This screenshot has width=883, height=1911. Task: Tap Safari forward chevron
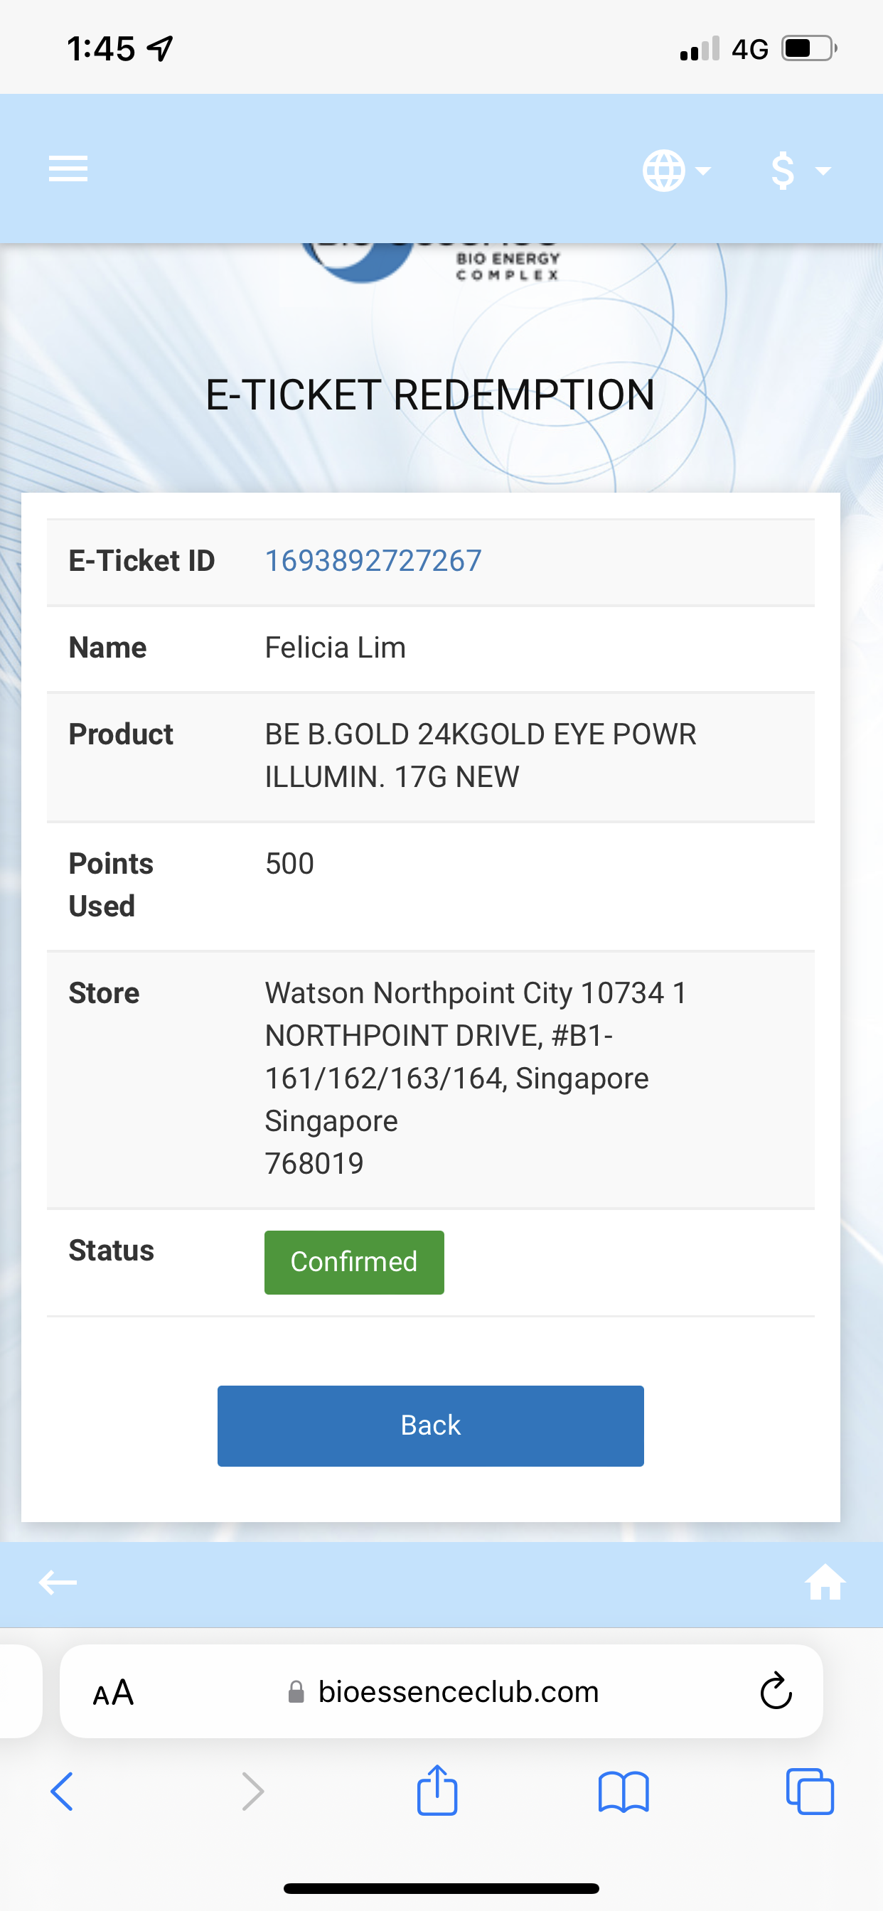click(253, 1792)
